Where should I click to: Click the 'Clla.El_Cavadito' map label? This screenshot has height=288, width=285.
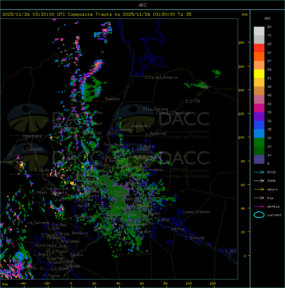(x=173, y=113)
